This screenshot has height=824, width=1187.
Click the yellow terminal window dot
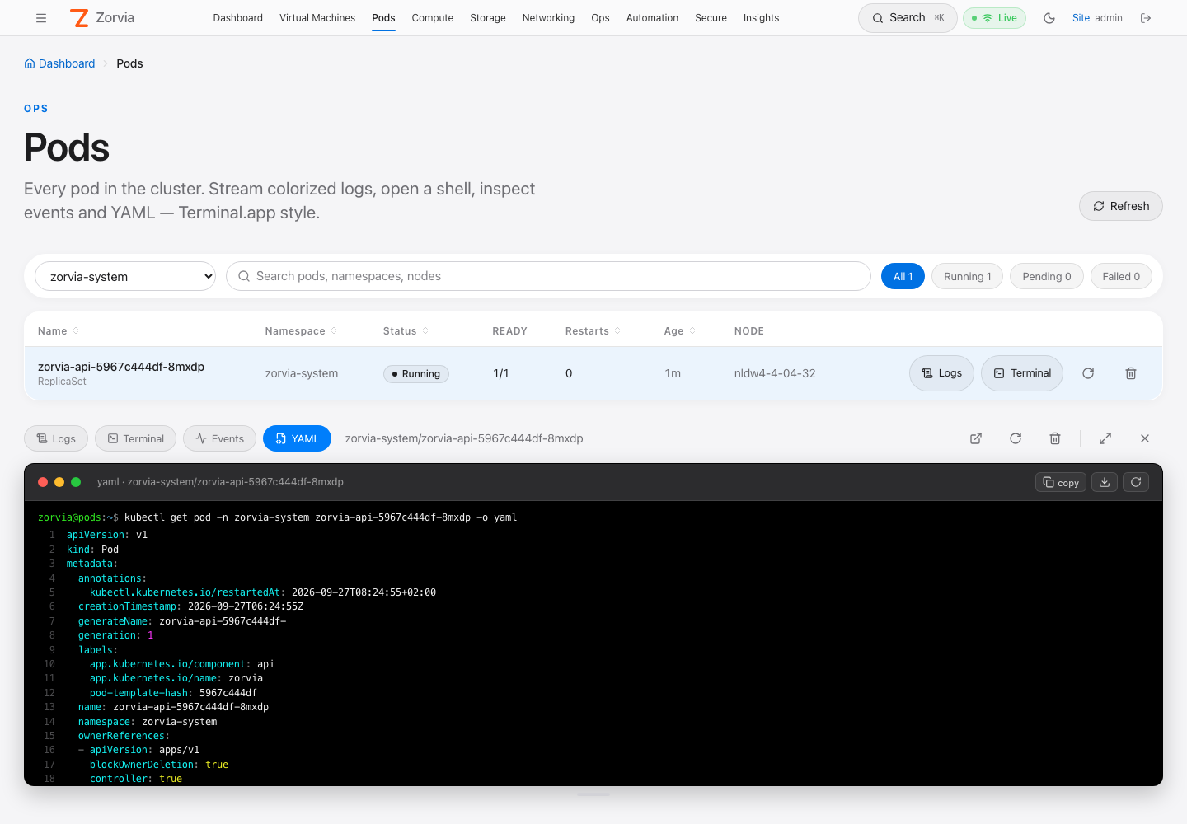59,482
